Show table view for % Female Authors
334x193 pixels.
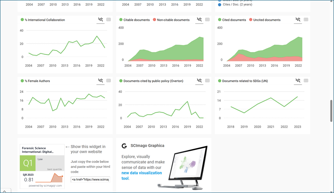(x=109, y=81)
